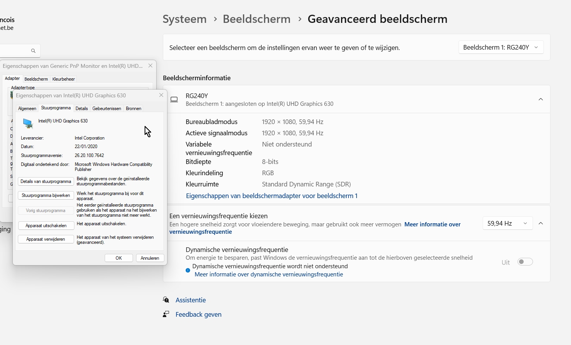Switch to the Gebeurtenissen tab
This screenshot has width=571, height=345.
107,109
